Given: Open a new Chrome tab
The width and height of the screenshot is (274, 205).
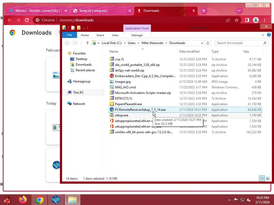Looking at the screenshot, I should point(204,11).
